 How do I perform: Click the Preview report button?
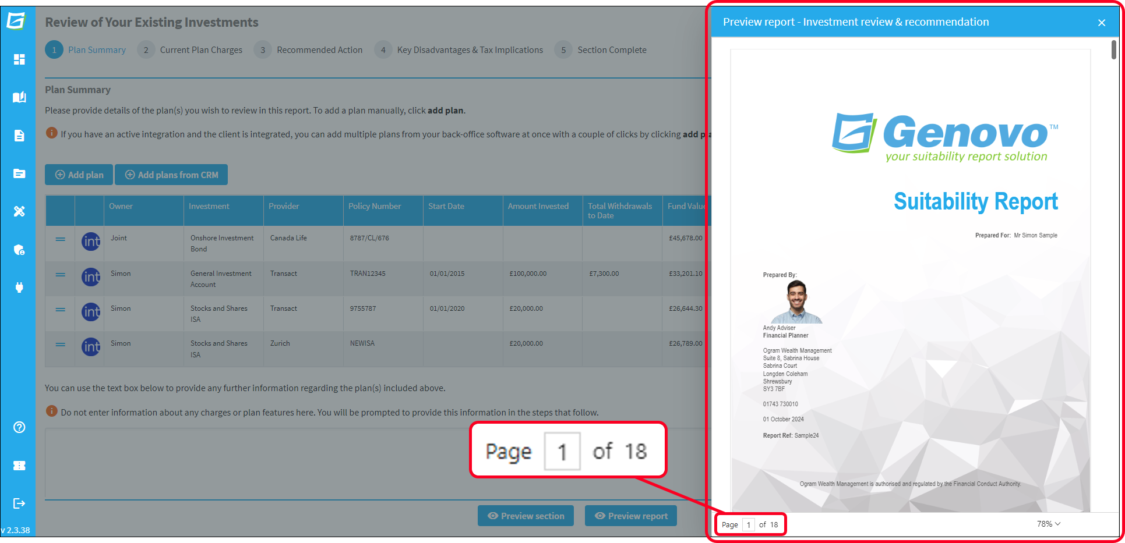pos(631,516)
